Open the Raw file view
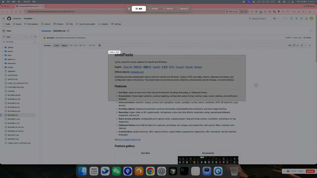 tap(290, 45)
